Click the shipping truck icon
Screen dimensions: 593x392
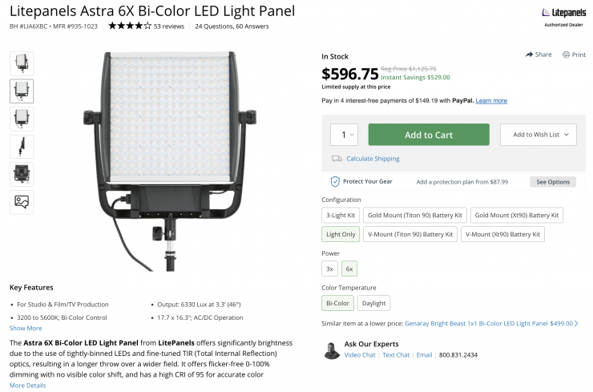tap(337, 159)
